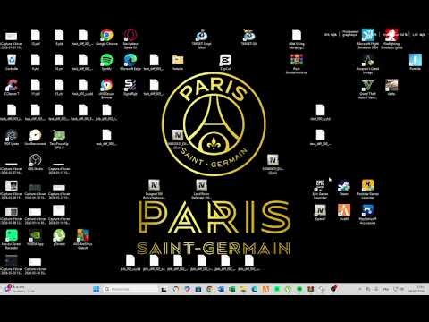Viewport: 429px width, 322px height.
Task: Select the Land Rover Defender icon
Action: pyautogui.click(x=202, y=189)
